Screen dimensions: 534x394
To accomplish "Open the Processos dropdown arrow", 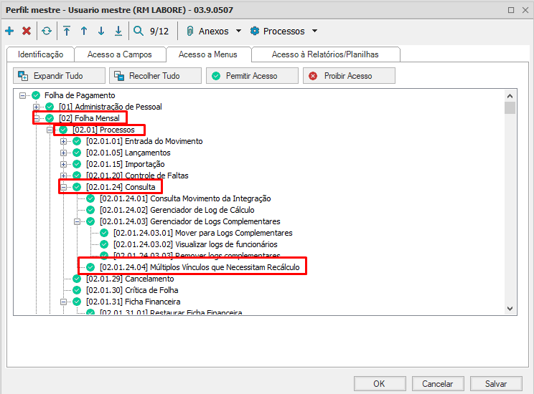I will tap(314, 31).
